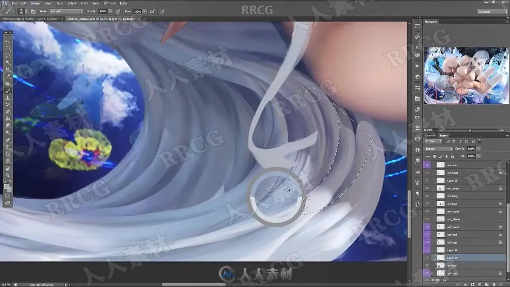Toggle visibility of Layer 29
Image resolution: width=510 pixels, height=287 pixels.
tap(427, 258)
